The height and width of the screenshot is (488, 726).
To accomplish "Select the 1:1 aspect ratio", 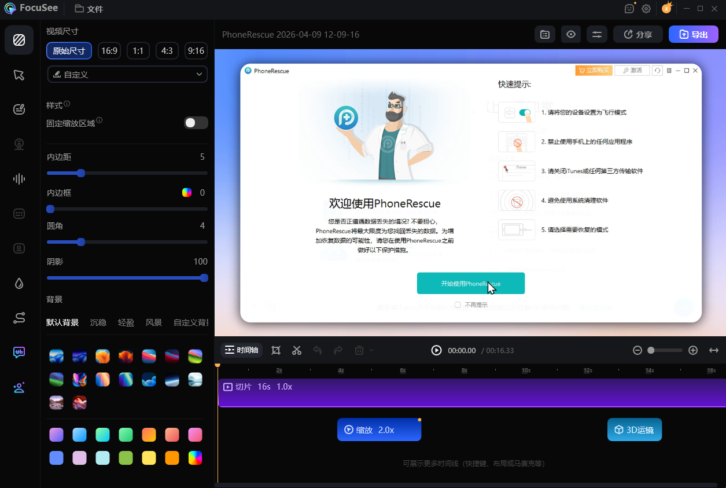I will (138, 51).
